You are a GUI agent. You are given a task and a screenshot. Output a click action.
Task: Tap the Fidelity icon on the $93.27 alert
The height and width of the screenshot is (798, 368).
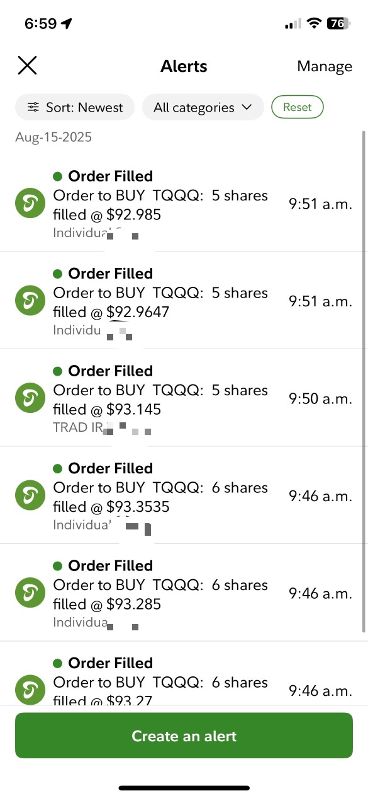(x=30, y=690)
